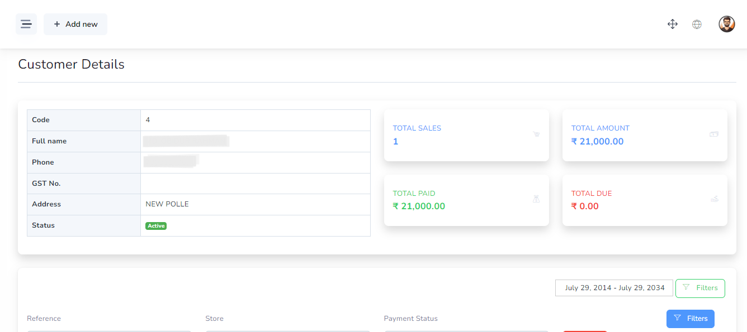Open the language selector globe icon
The height and width of the screenshot is (332, 747).
tap(697, 24)
